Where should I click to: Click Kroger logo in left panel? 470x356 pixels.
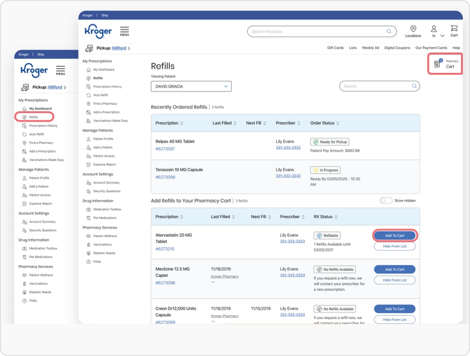pos(34,71)
